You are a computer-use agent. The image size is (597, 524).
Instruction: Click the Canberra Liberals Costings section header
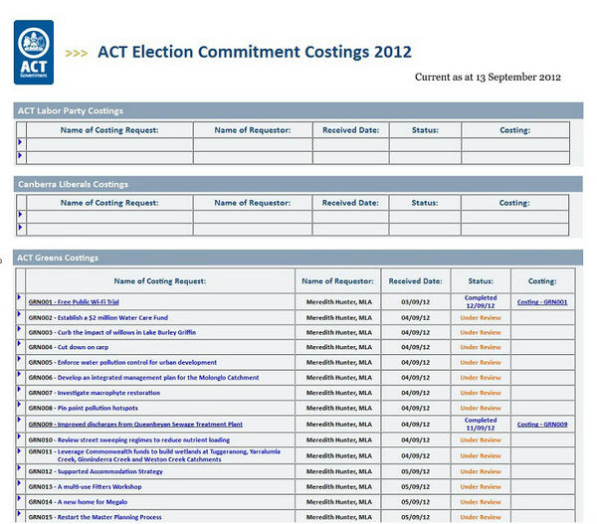pyautogui.click(x=298, y=184)
